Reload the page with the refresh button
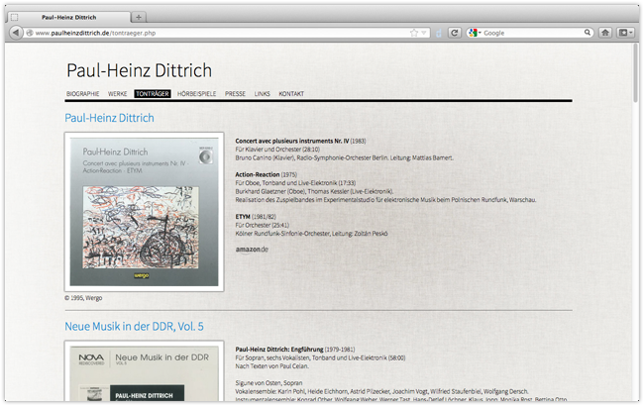Viewport: 644px width, 406px height. 454,33
